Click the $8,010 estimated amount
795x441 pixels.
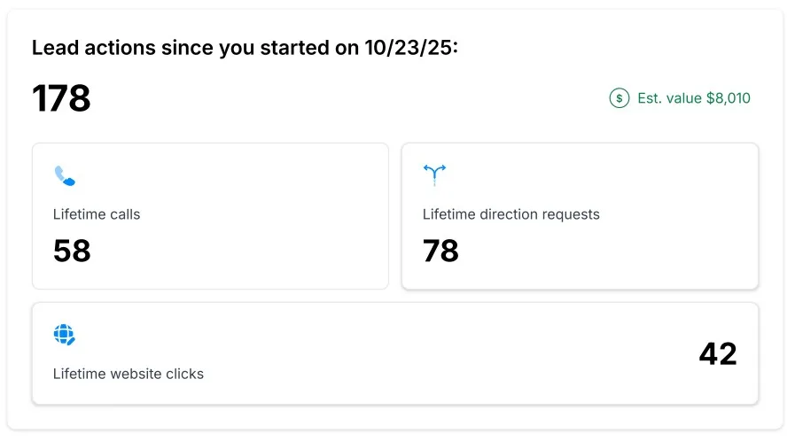click(728, 98)
